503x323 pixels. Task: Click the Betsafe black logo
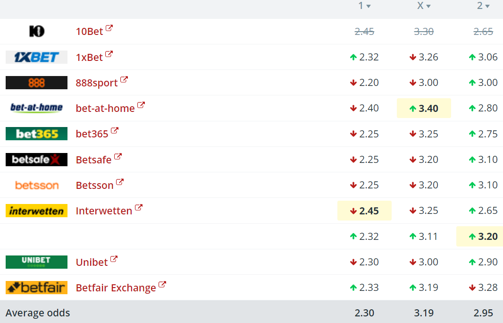[36, 160]
